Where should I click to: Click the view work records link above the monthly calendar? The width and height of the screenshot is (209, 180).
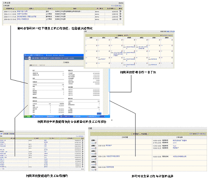click(x=170, y=31)
